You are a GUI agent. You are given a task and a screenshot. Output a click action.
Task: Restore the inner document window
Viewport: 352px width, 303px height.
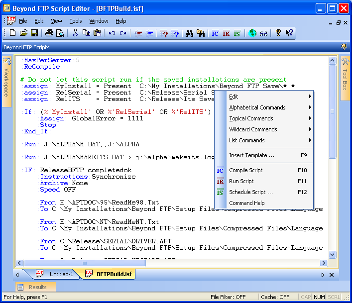tap(338, 23)
